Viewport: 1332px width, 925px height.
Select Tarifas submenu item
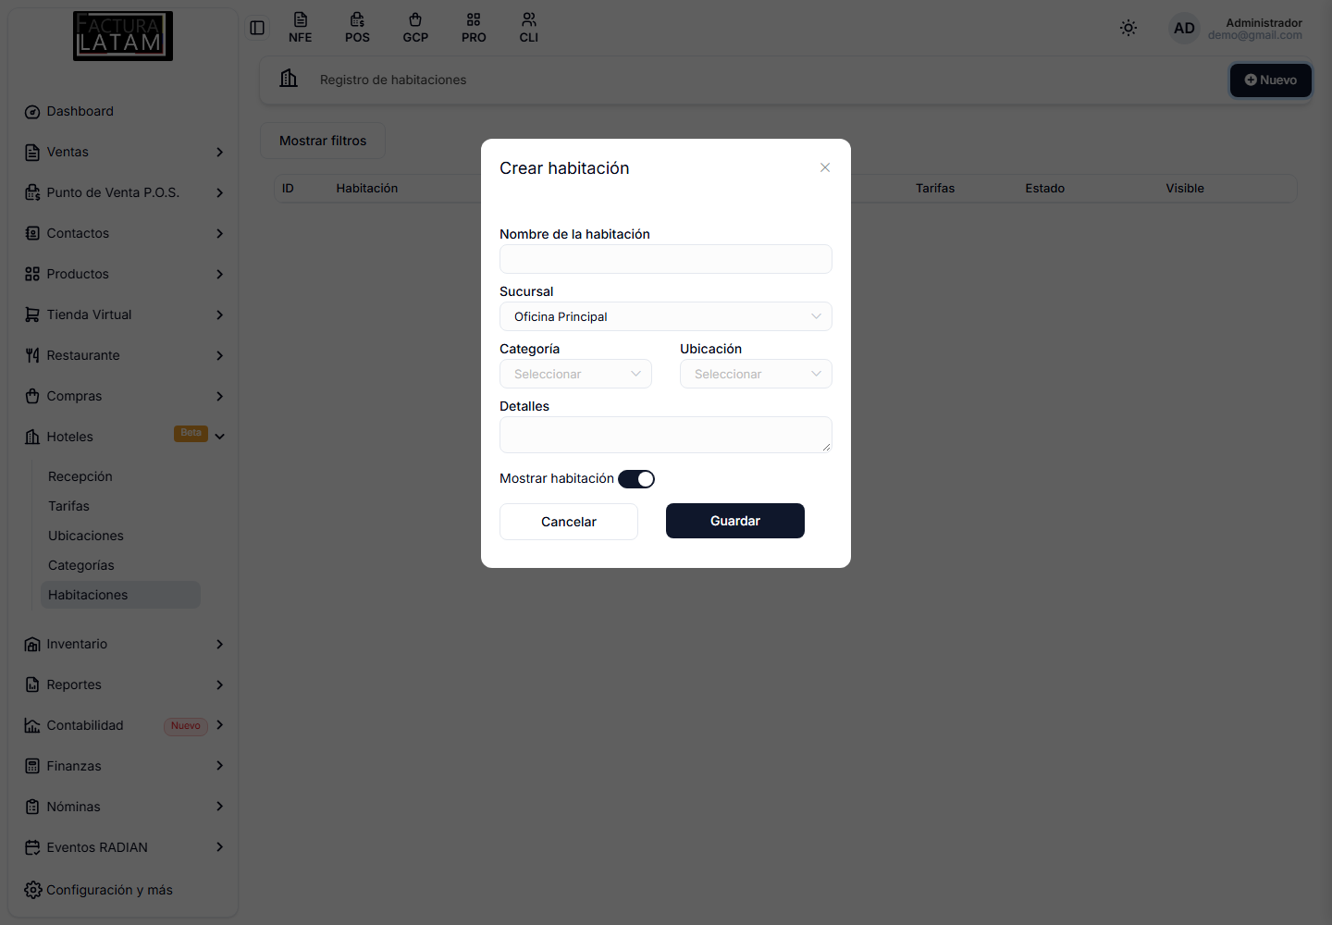69,506
